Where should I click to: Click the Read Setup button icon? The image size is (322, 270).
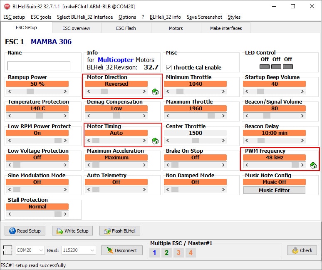click(12, 231)
